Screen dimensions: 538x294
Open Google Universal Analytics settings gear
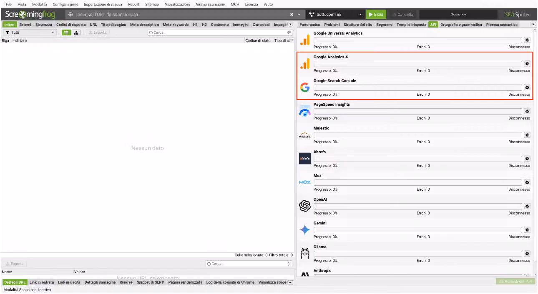527,40
